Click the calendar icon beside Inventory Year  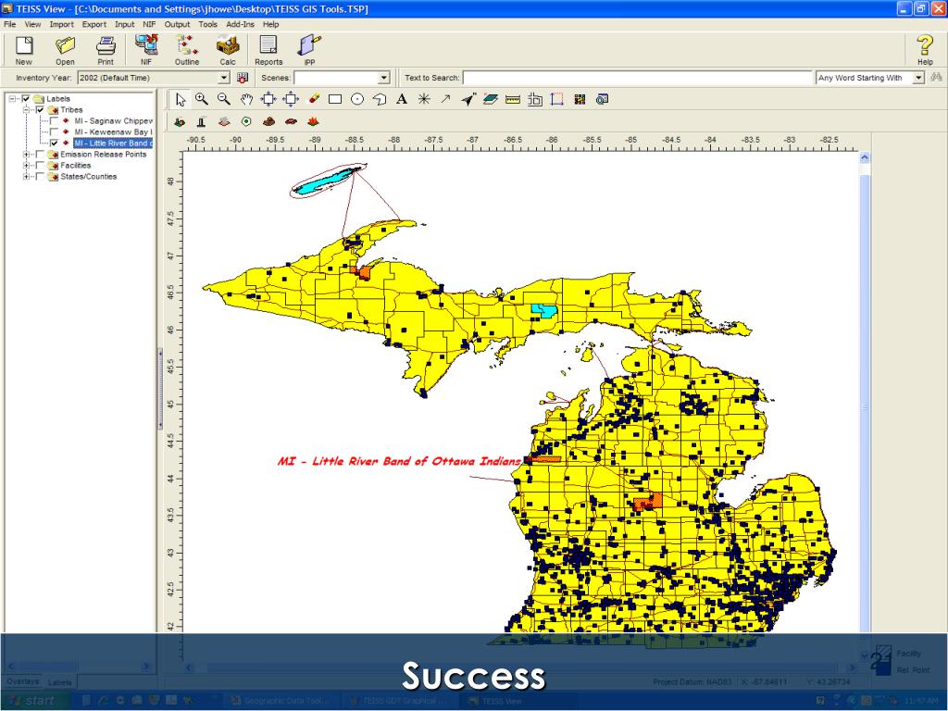click(243, 78)
